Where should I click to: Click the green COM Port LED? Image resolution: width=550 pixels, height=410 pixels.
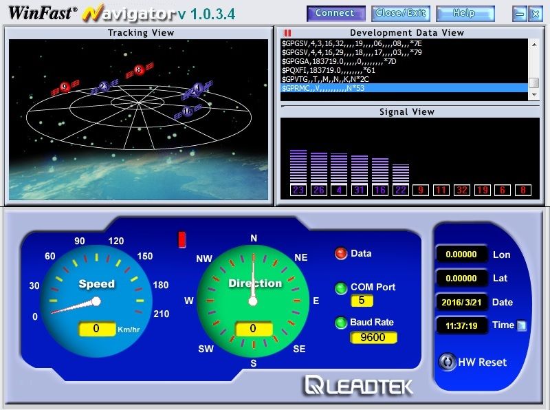click(x=340, y=288)
